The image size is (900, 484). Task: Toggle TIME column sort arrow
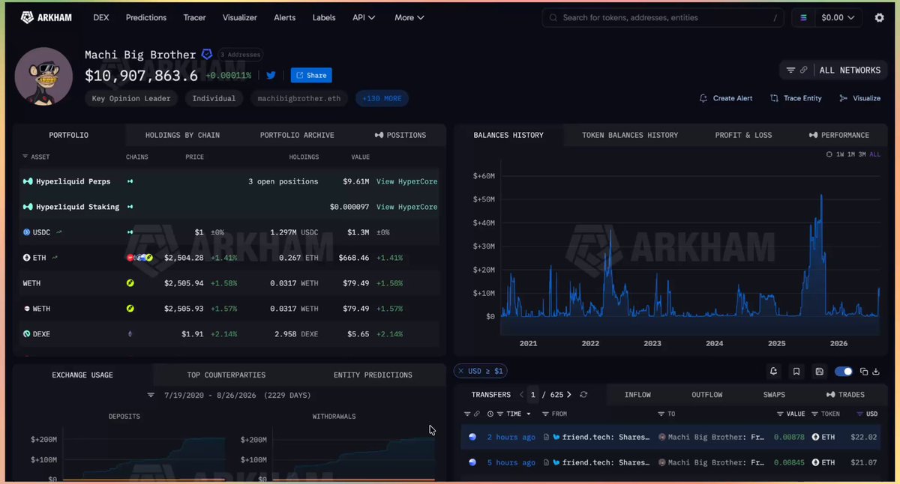click(x=528, y=414)
